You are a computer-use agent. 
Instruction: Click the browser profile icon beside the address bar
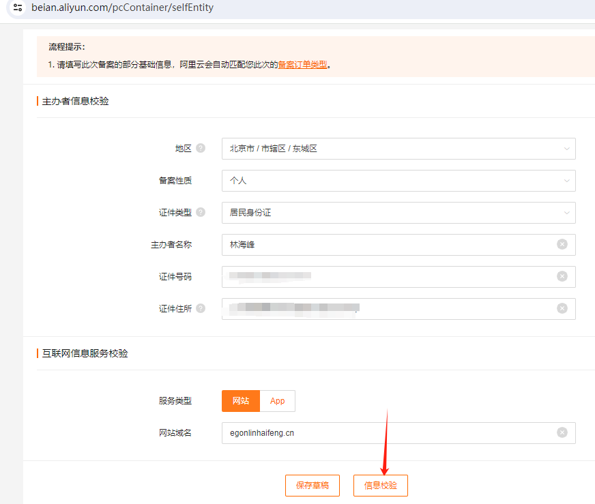17,8
